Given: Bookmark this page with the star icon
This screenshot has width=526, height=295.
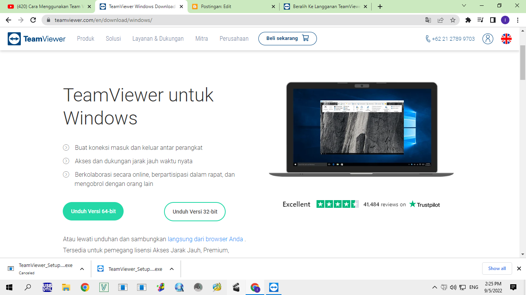Looking at the screenshot, I should (x=453, y=20).
